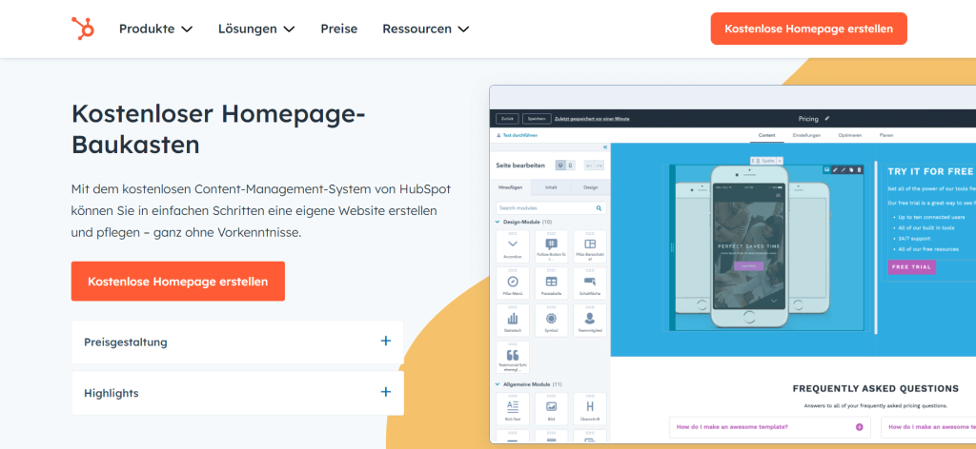Expand the Preisgestaltung accordion
Screen dimensions: 976x449
(237, 342)
